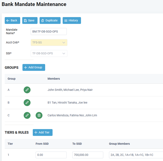Select the To SGD field showing 700,000.00
The width and height of the screenshot is (163, 161).
point(88,155)
